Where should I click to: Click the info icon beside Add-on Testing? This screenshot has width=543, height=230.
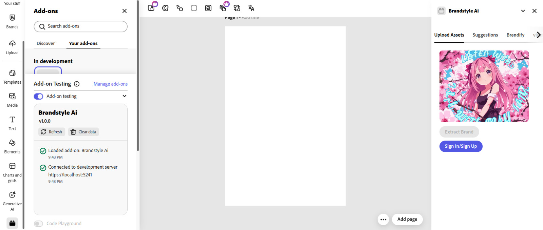tap(77, 84)
